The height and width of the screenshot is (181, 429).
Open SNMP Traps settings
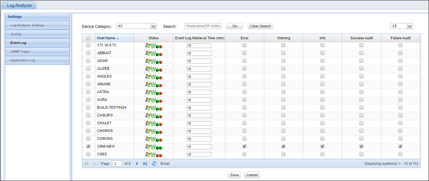[37, 52]
